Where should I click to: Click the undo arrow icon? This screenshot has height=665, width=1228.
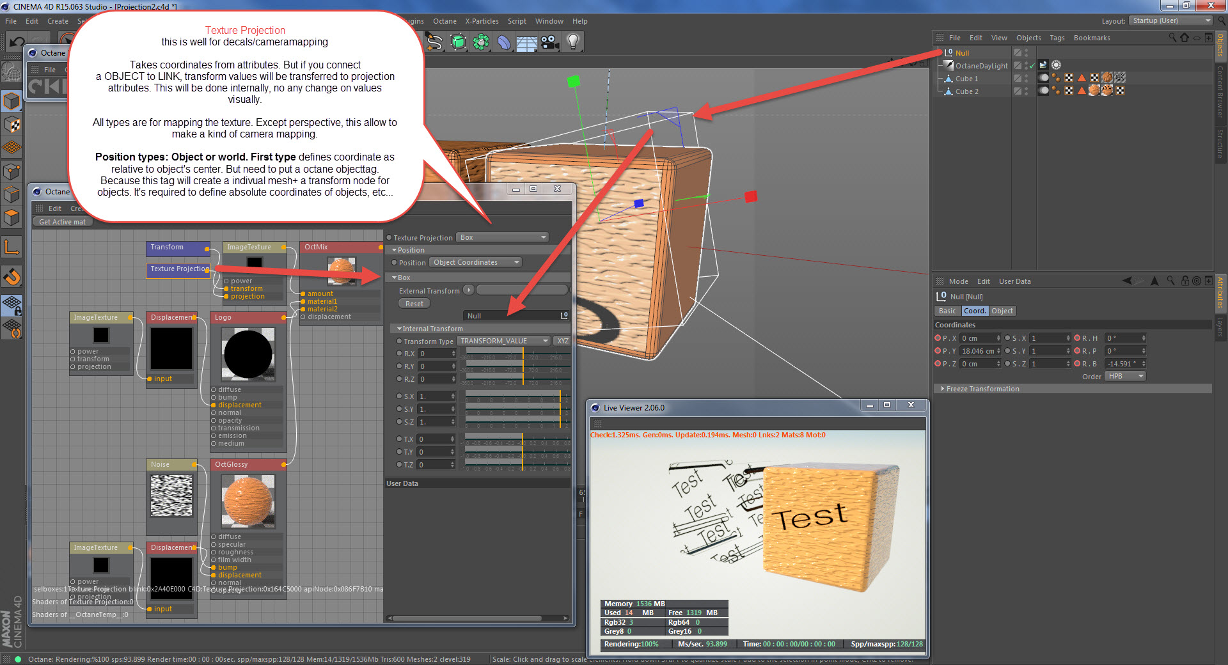(x=17, y=42)
